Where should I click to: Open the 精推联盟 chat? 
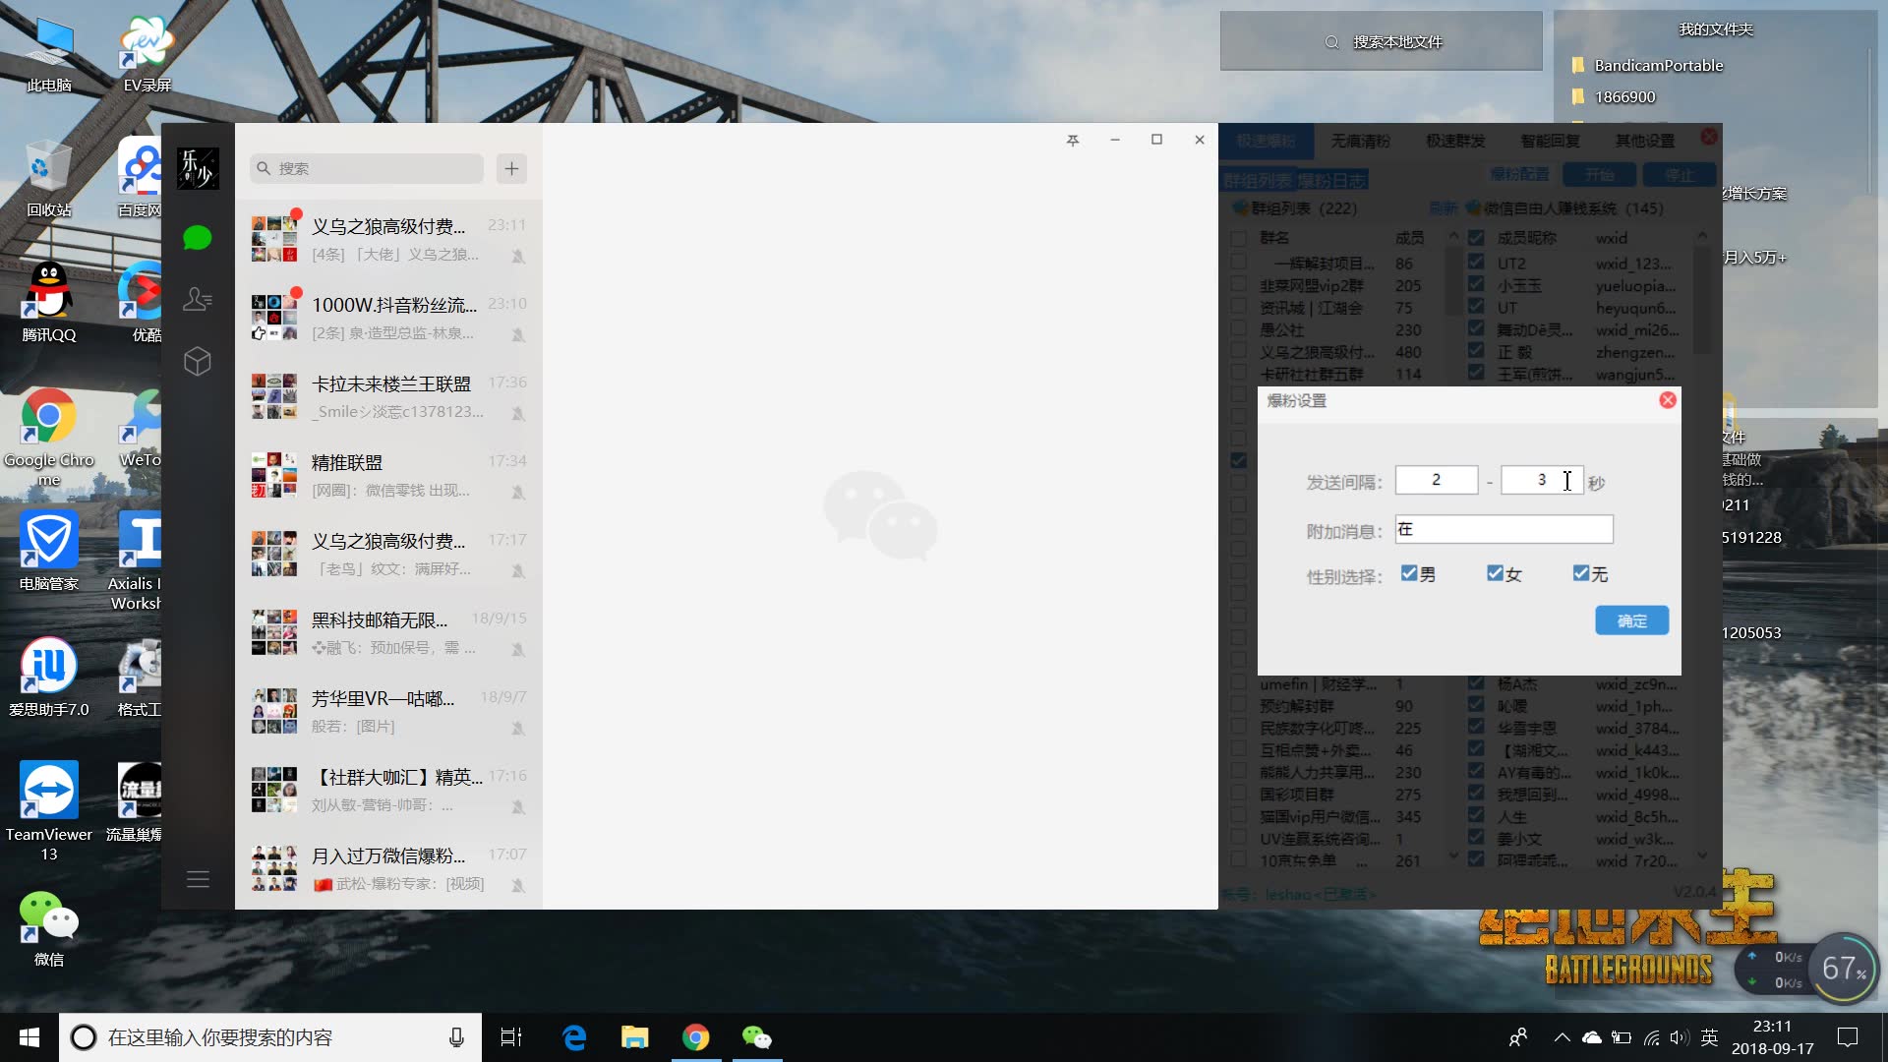(x=389, y=476)
